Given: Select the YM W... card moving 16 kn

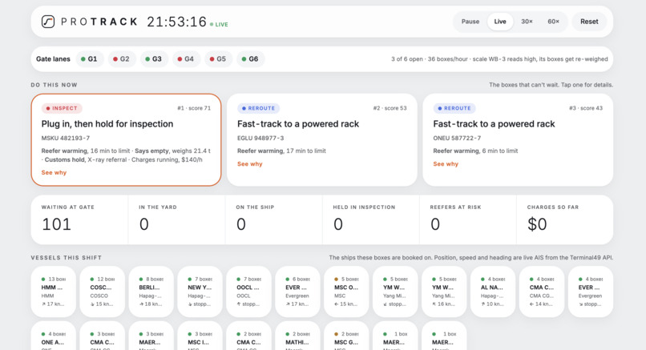Looking at the screenshot, I should pyautogui.click(x=444, y=292).
